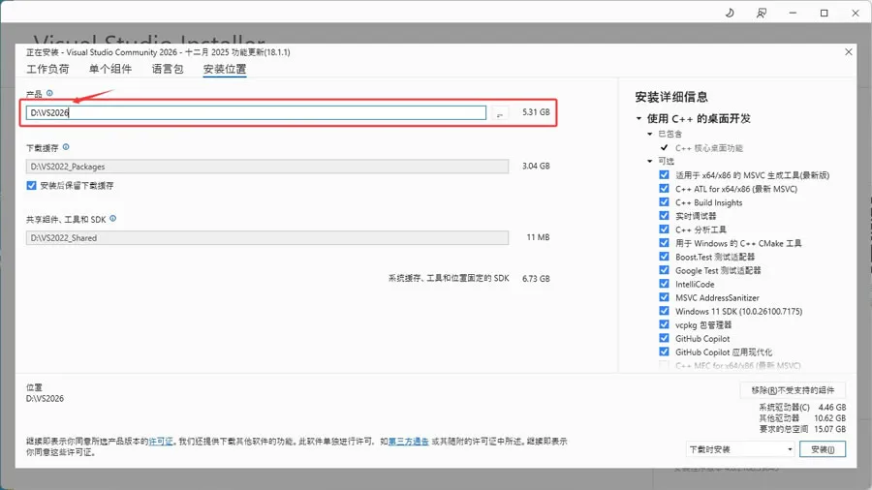
Task: Click the 安装(I) button
Action: pyautogui.click(x=823, y=449)
